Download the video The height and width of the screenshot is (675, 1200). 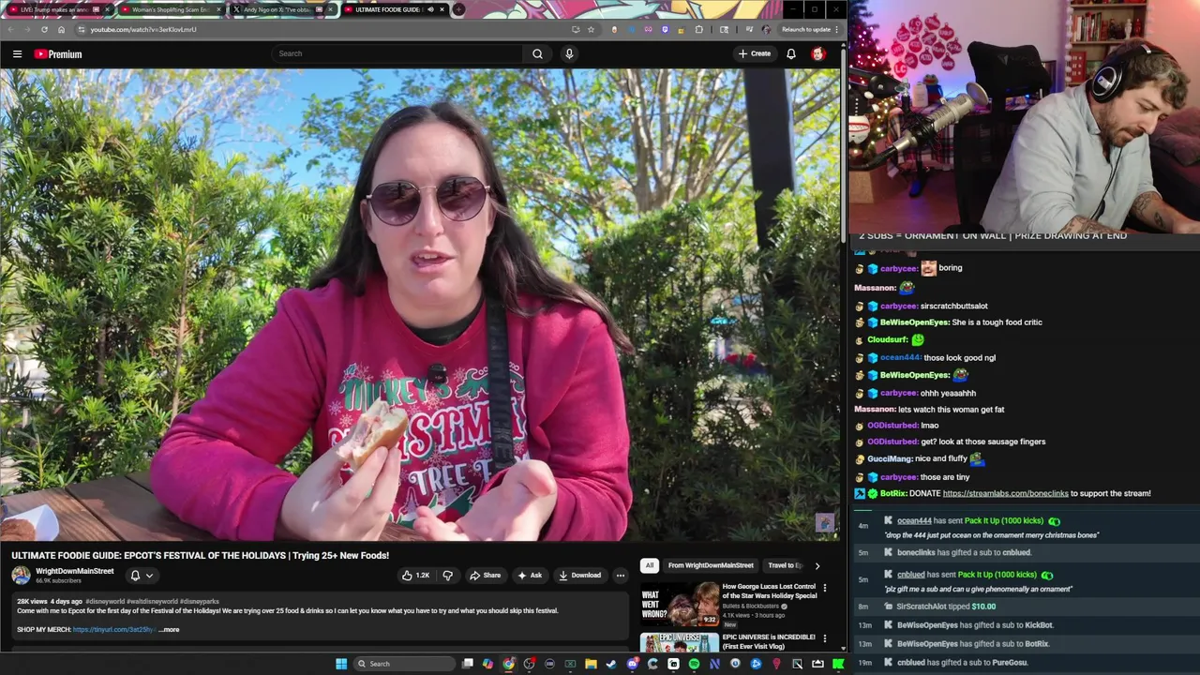tap(579, 576)
